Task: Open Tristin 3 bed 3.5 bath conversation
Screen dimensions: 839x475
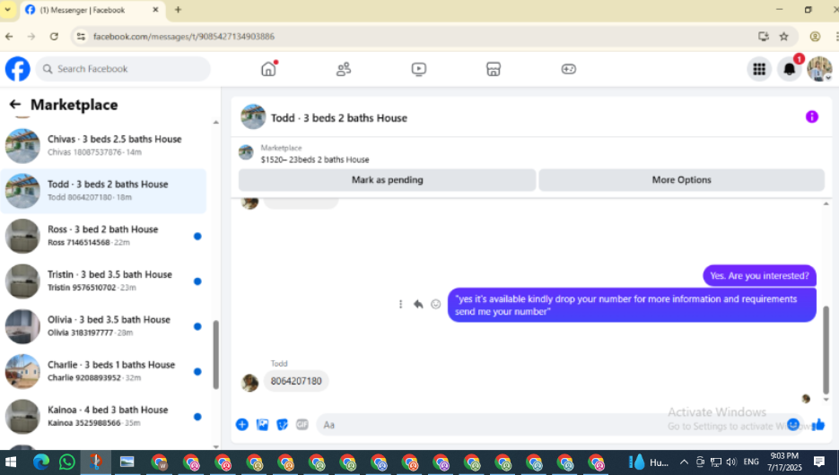Action: pyautogui.click(x=103, y=281)
